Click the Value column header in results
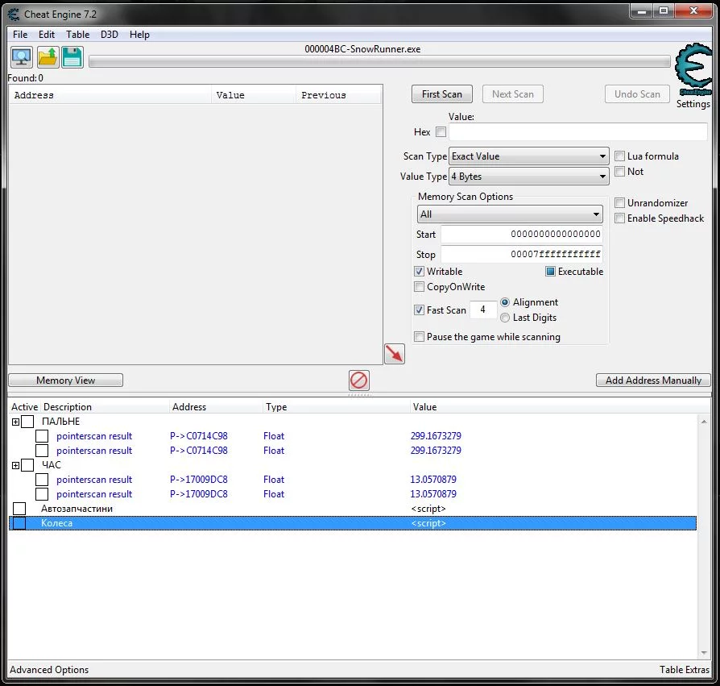This screenshot has height=686, width=720. (254, 95)
